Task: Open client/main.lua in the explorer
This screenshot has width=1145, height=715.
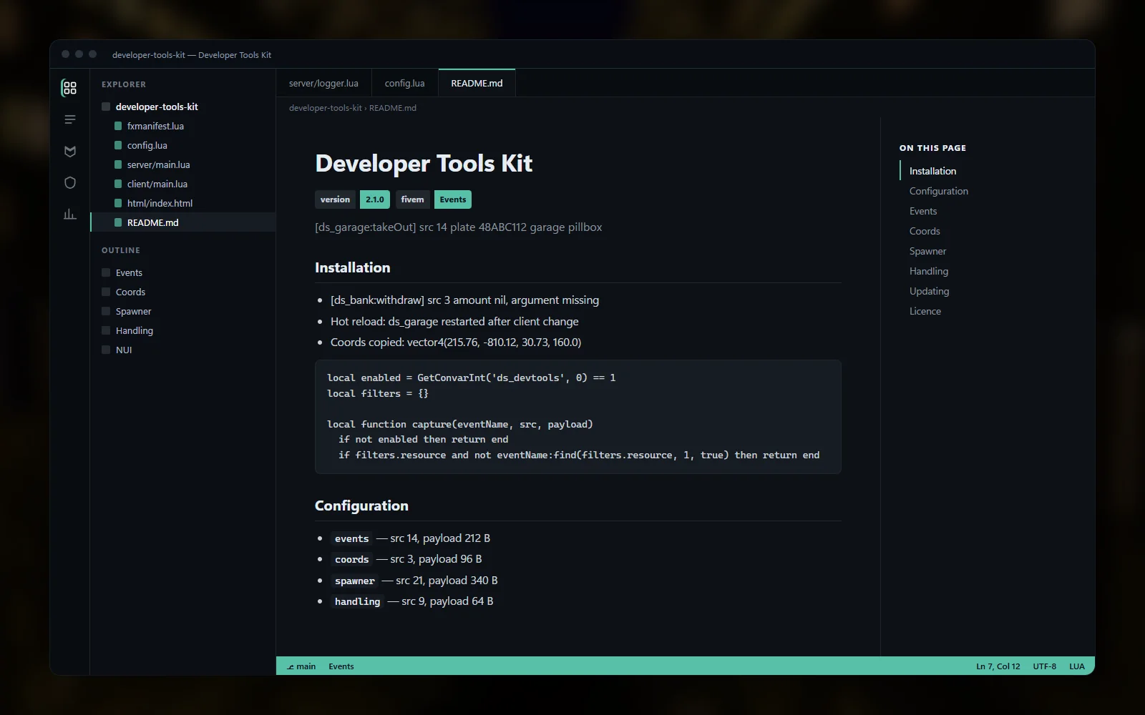Action: 183,184
